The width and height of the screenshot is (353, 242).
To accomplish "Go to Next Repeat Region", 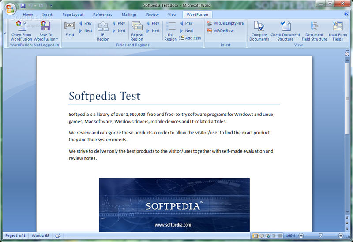I will 153,30.
